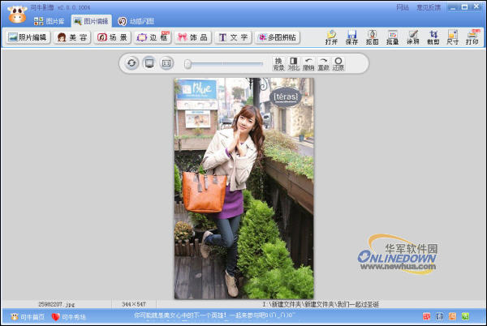Viewport: 487px width, 326px height.
Task: Click the rotate image circular icon
Action: [131, 63]
